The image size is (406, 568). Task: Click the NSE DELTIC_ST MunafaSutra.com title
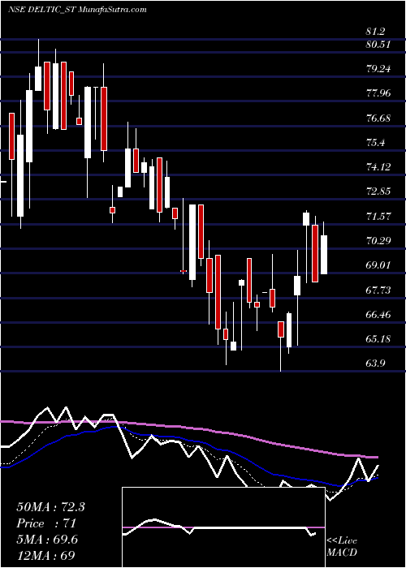(77, 10)
